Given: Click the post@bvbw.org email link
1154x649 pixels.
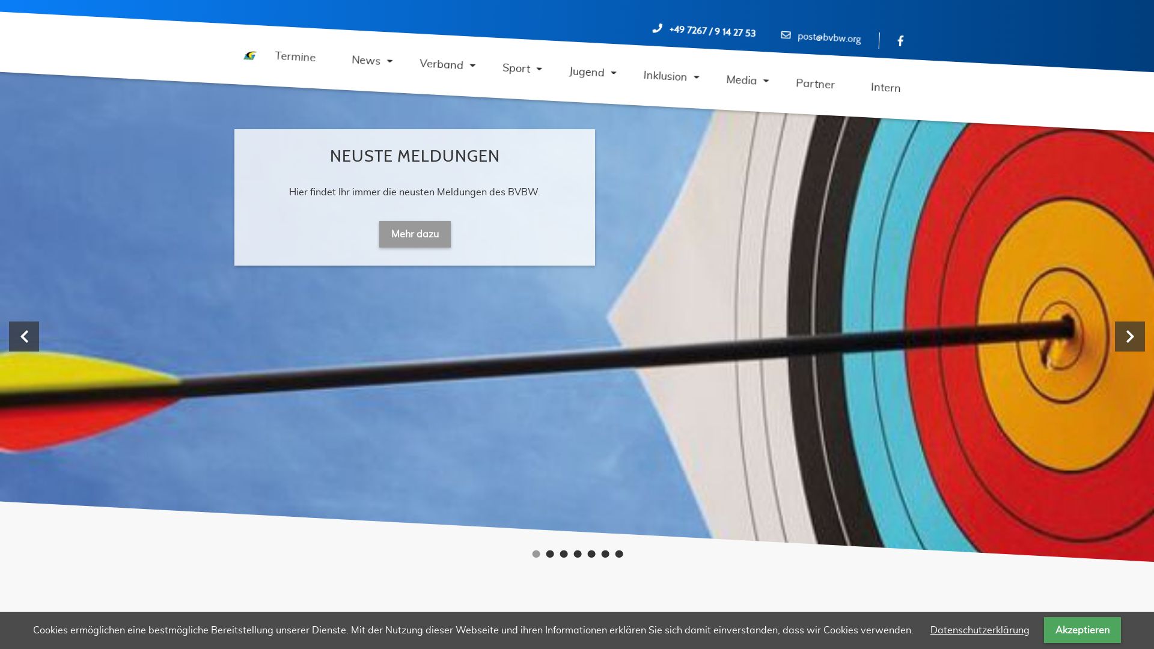Looking at the screenshot, I should point(829,37).
